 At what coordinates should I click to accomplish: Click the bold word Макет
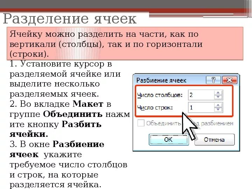(x=88, y=104)
